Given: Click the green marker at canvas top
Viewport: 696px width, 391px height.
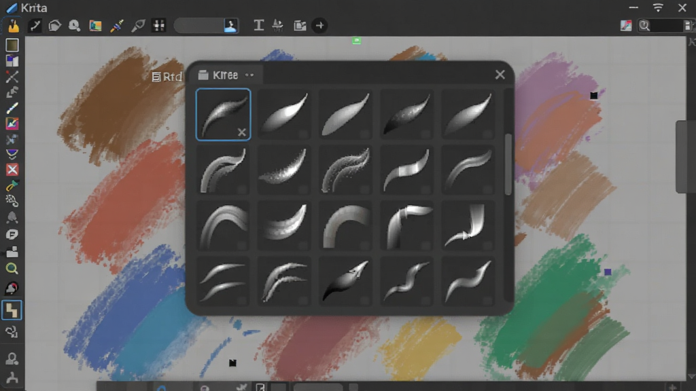Looking at the screenshot, I should pos(356,41).
